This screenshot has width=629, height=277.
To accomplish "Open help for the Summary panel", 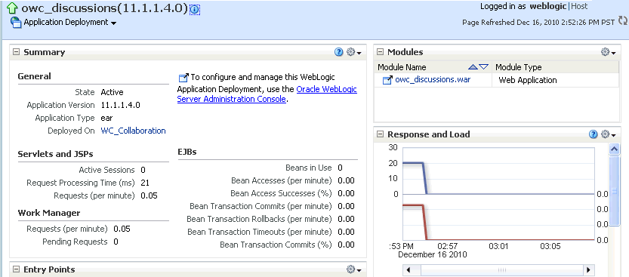I will (x=338, y=52).
